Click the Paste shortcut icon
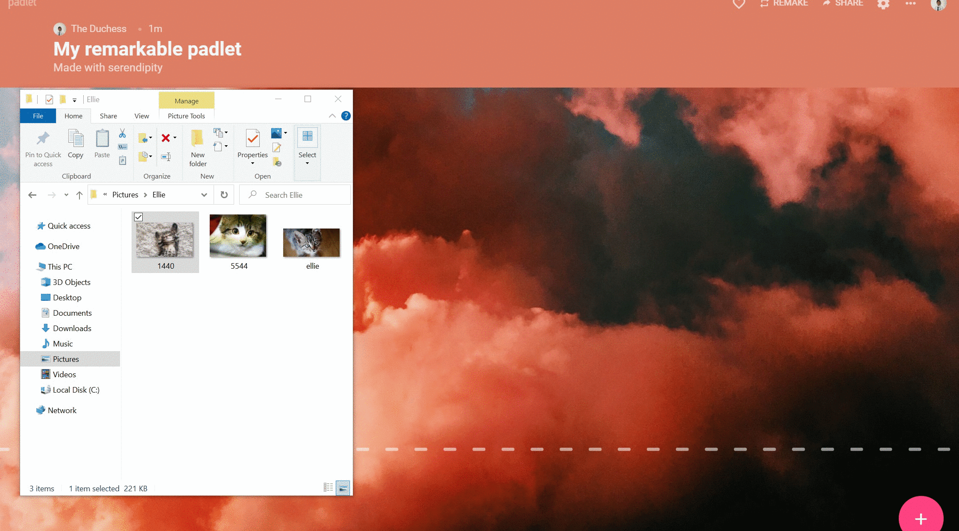The image size is (959, 531). (123, 161)
